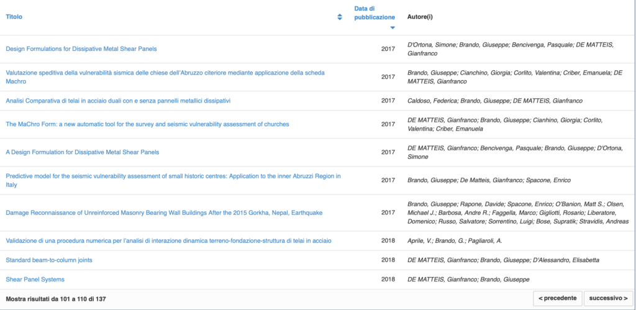This screenshot has height=310, width=636.
Task: Open Predictive model for seismic vulnerability link
Action: tap(173, 181)
